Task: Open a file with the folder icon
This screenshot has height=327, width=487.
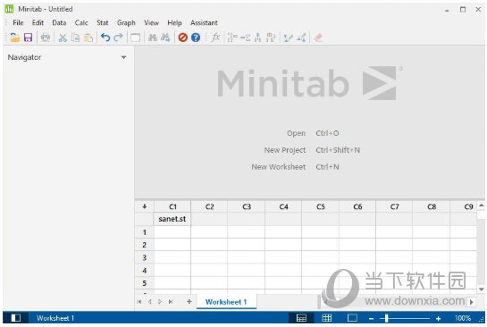Action: pos(14,38)
